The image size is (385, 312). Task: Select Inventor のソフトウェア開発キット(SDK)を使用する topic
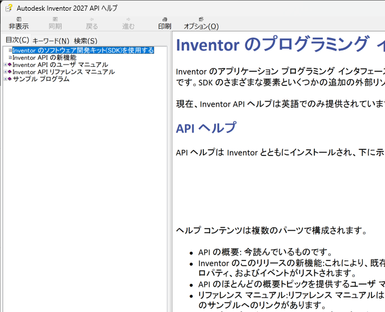click(x=83, y=51)
